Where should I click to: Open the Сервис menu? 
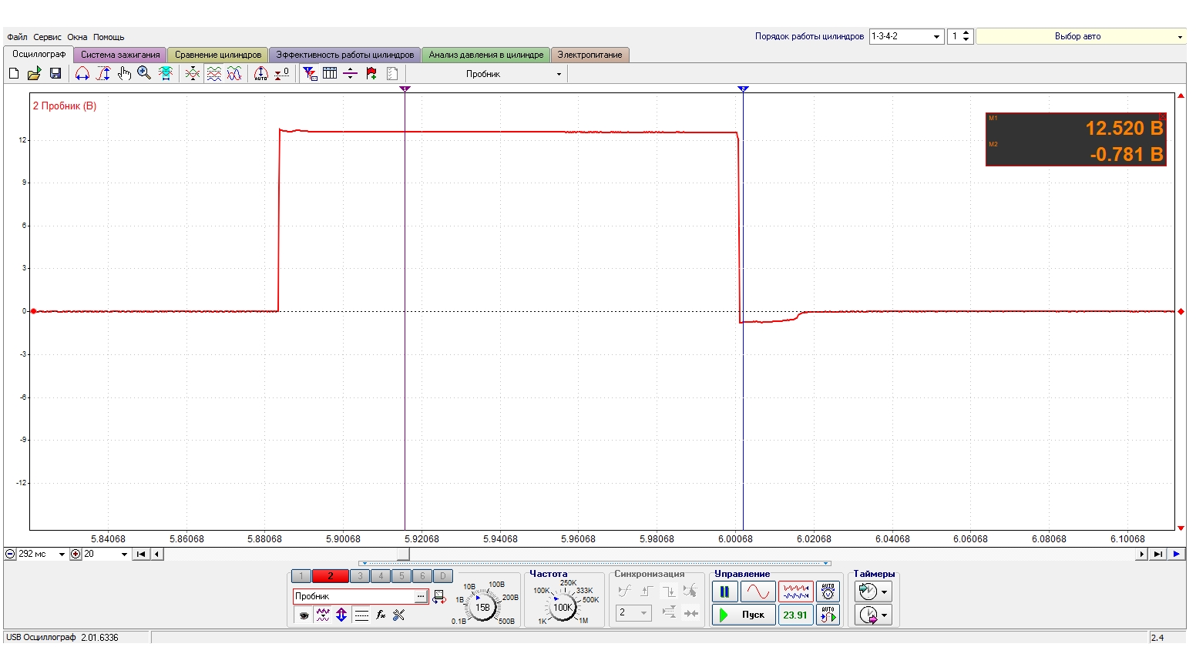coord(47,37)
